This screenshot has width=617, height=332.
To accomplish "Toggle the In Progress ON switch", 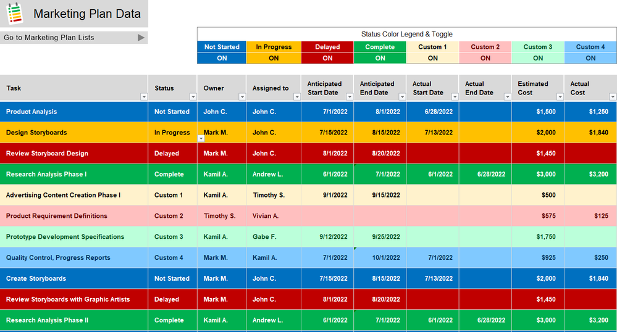I will pyautogui.click(x=274, y=58).
